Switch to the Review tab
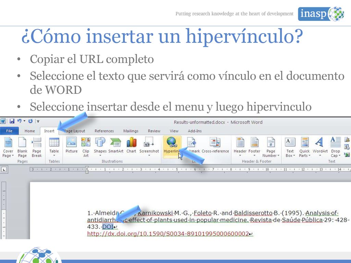 tap(154, 131)
